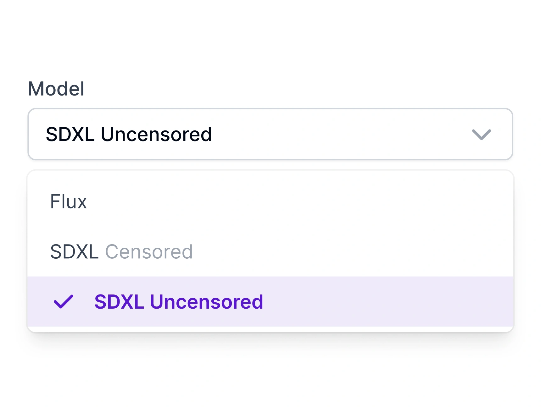Click the SDXL Uncensored text in combo box
The image size is (541, 407).
click(x=129, y=135)
